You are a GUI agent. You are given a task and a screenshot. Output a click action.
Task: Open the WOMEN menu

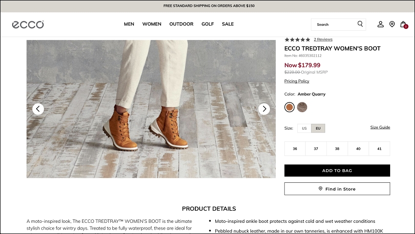[x=152, y=24]
